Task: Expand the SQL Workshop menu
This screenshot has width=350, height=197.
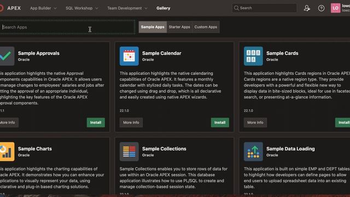Action: coord(81,8)
